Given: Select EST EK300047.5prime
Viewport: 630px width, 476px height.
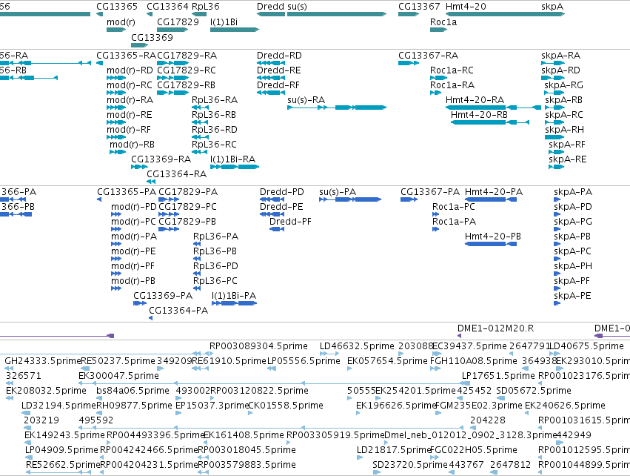Looking at the screenshot, I should [x=118, y=376].
